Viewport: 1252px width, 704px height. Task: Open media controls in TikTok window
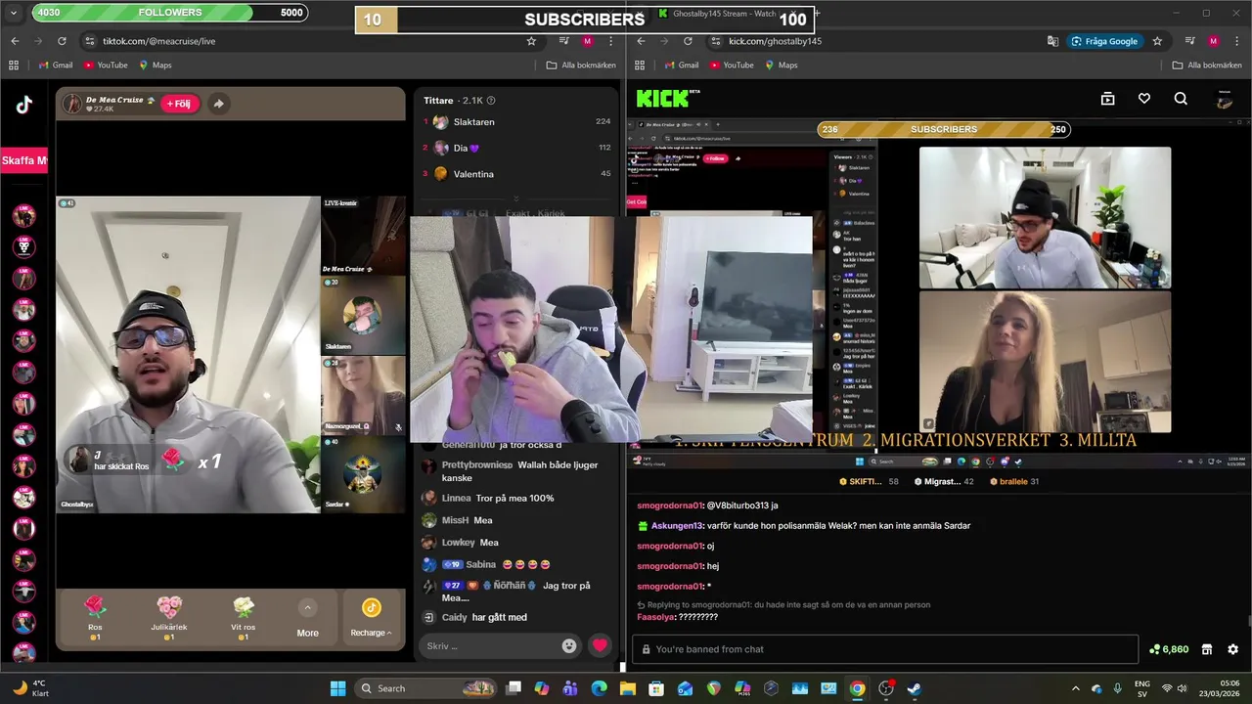(564, 41)
